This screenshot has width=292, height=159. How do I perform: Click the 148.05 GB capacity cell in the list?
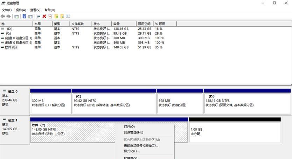tap(121, 47)
